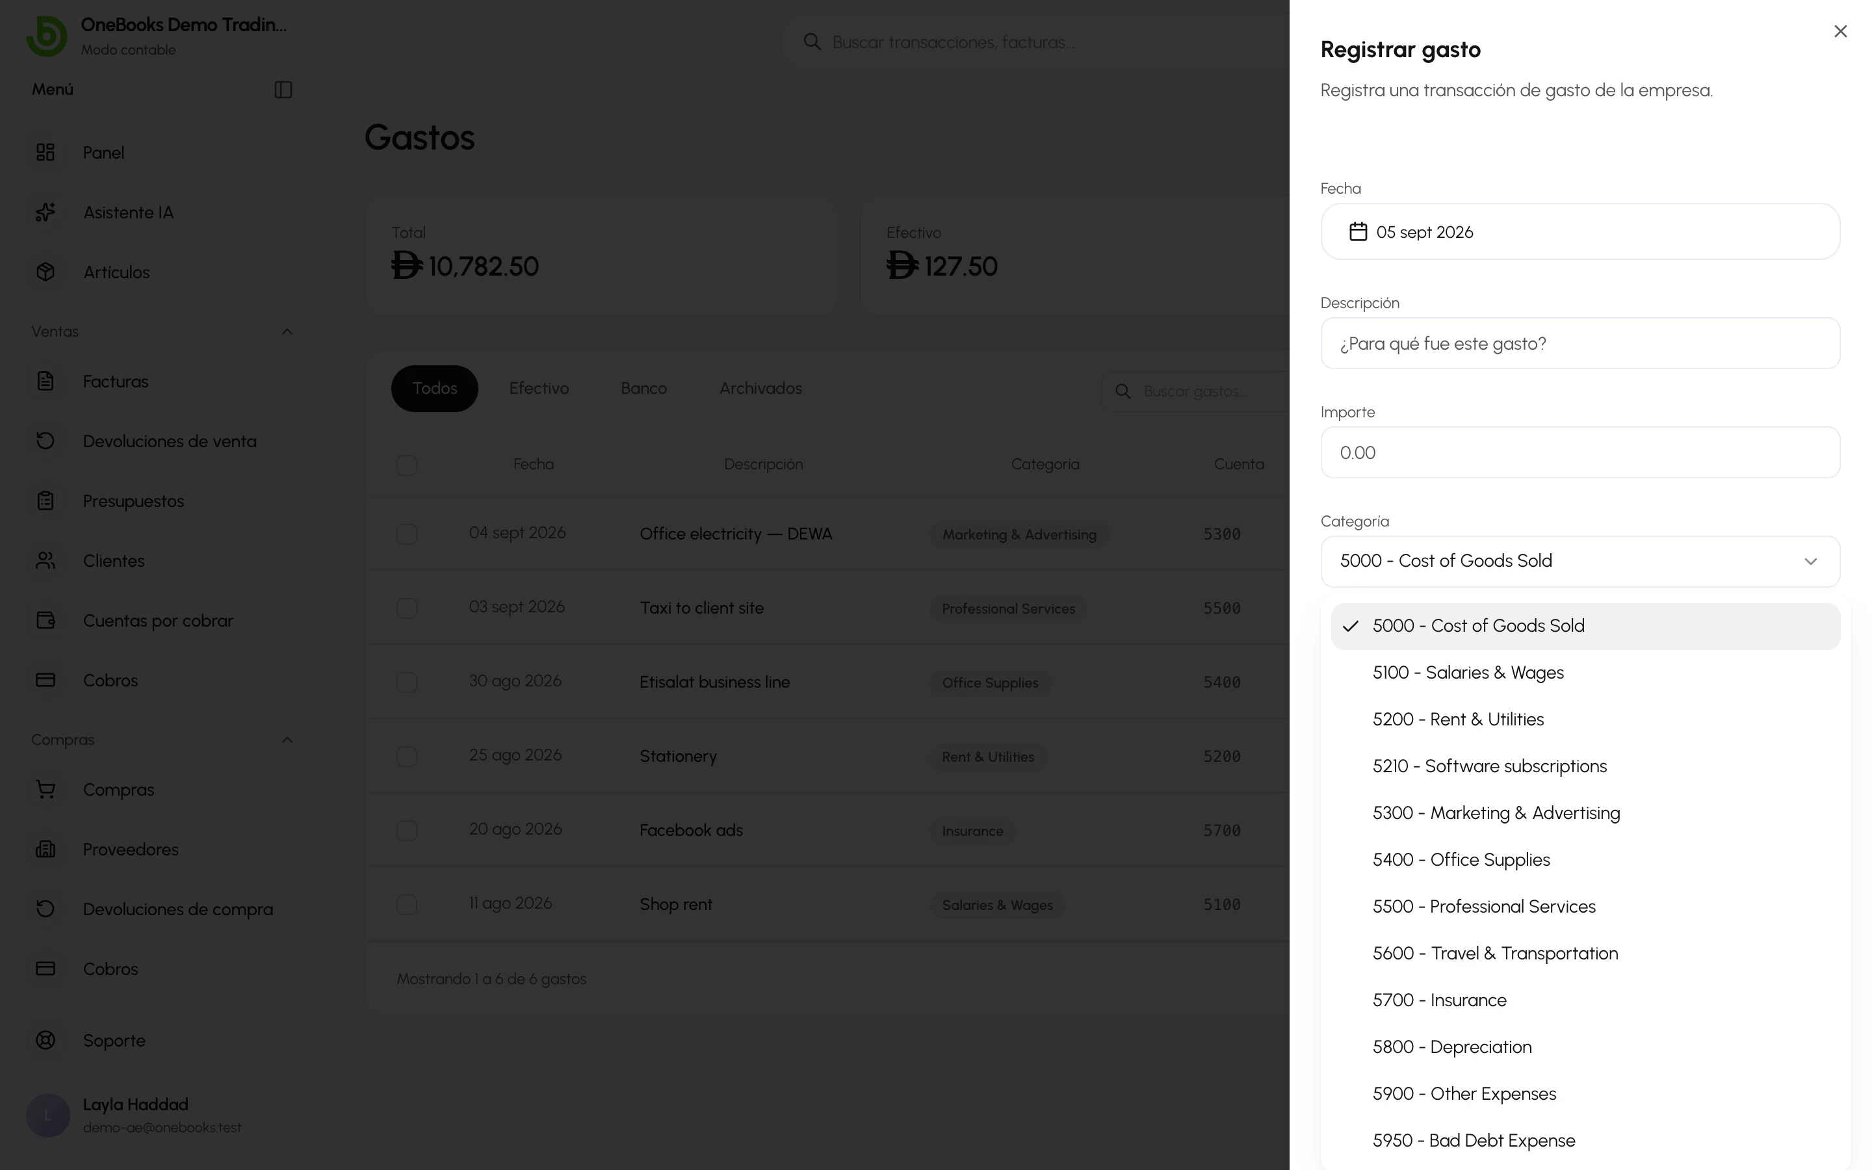
Task: Open the Cobros card icon under Ventas
Action: pos(45,679)
